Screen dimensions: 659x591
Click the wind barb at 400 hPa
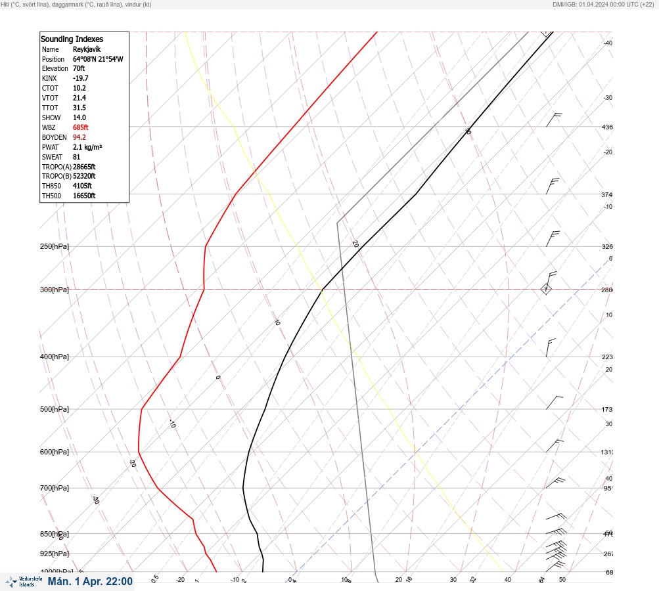point(551,347)
